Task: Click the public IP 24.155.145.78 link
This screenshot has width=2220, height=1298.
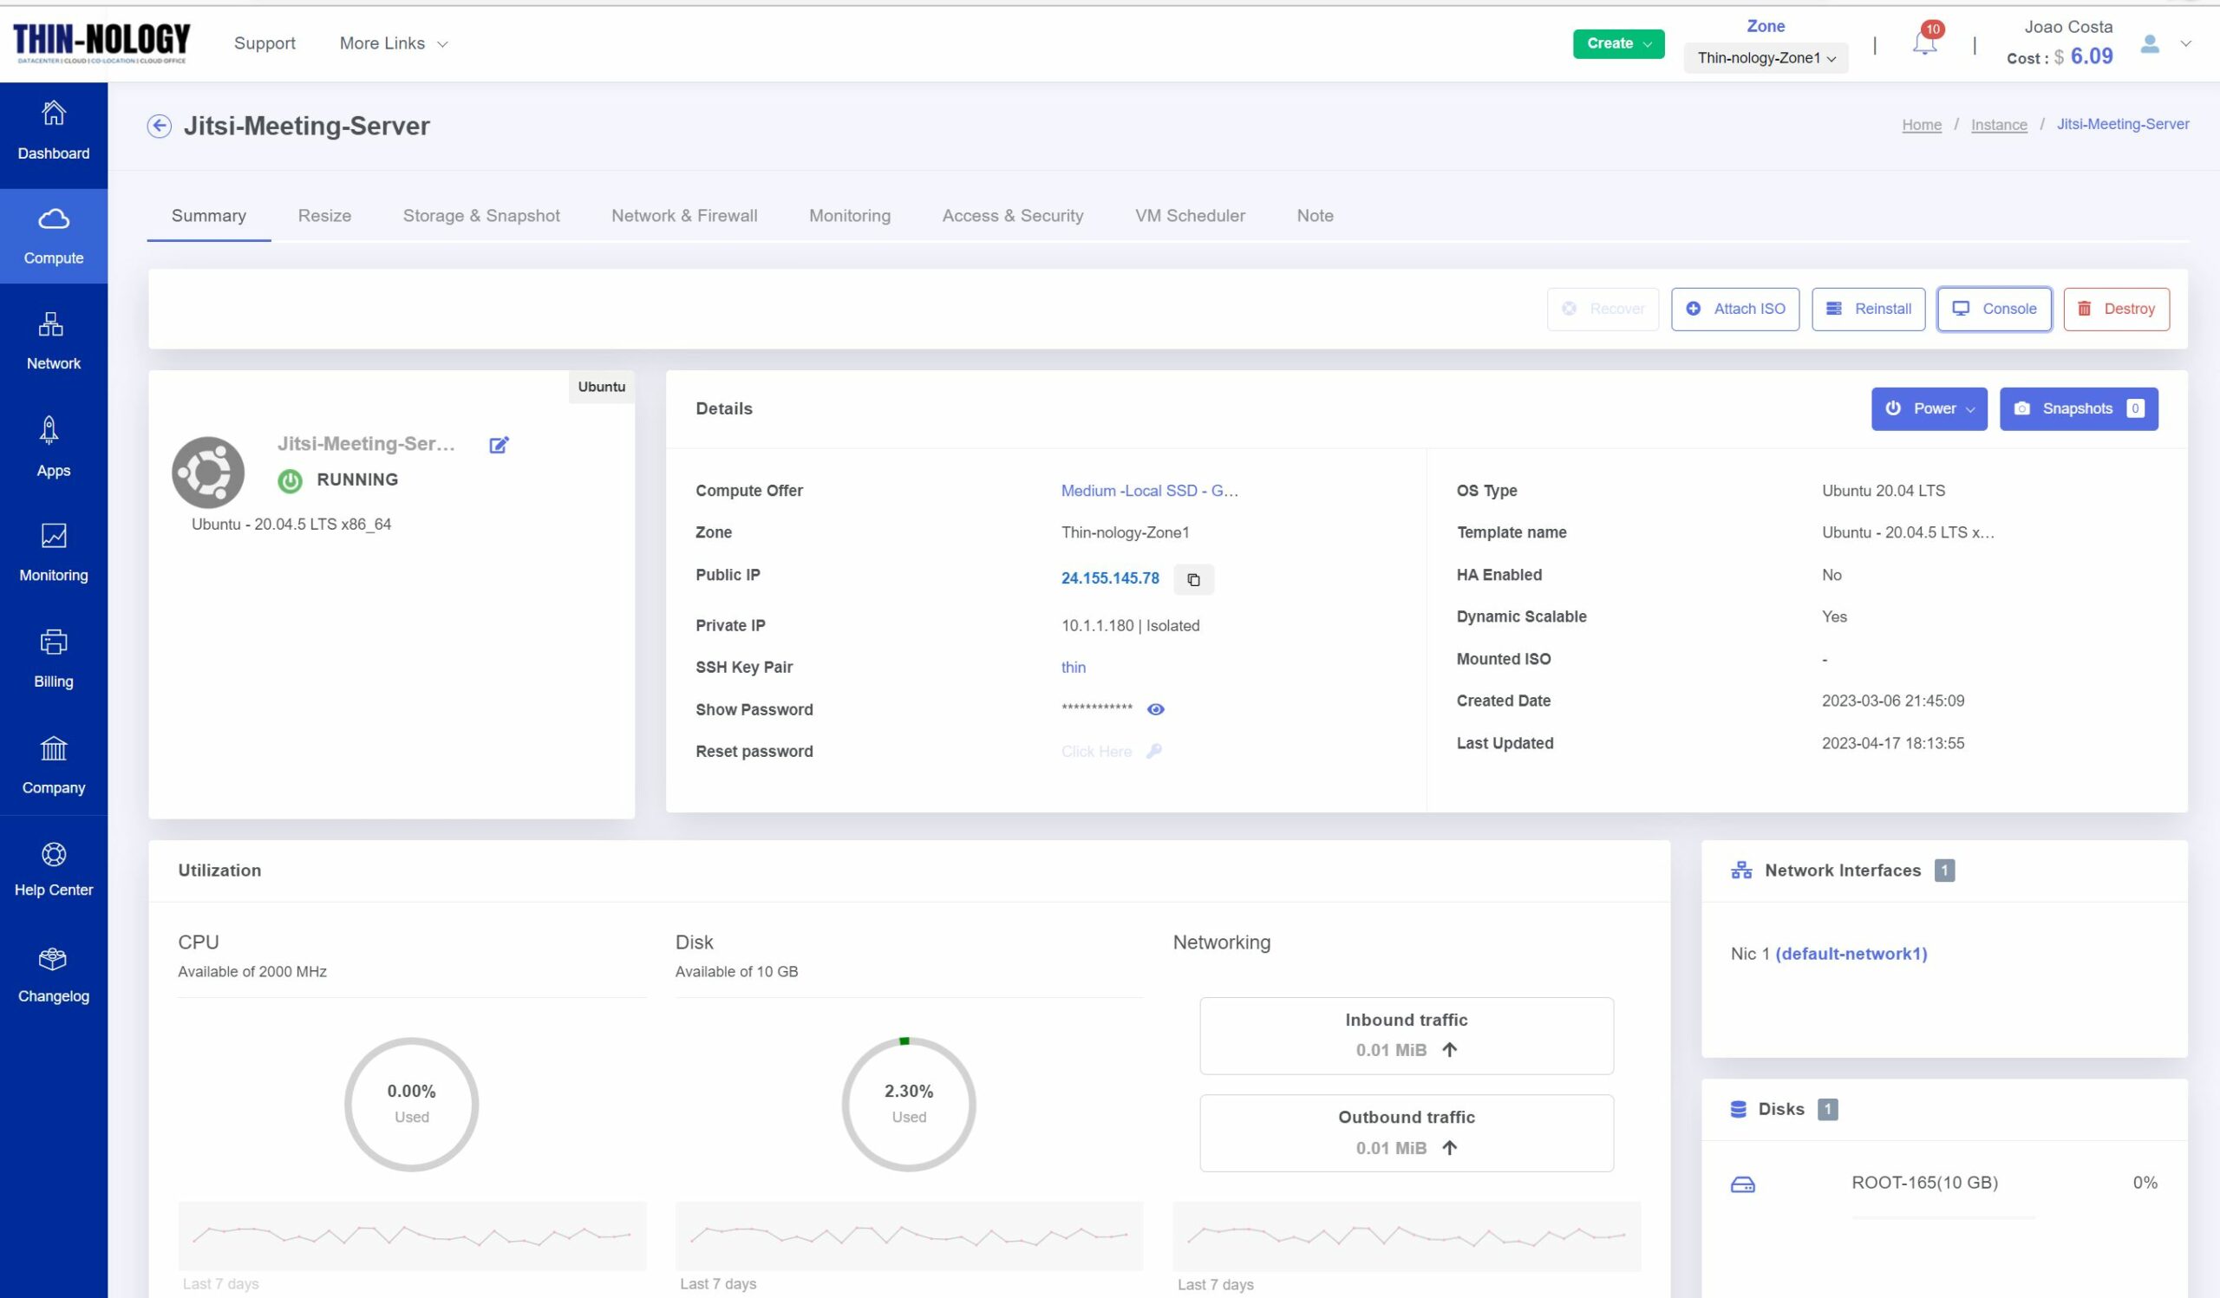Action: [1109, 578]
